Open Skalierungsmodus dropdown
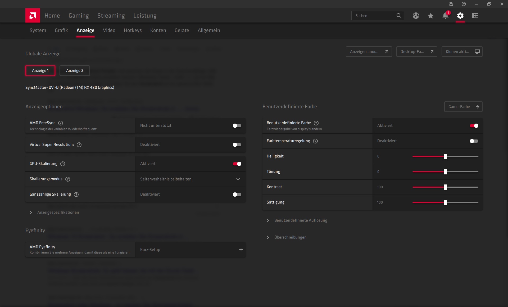The width and height of the screenshot is (508, 307). (191, 179)
